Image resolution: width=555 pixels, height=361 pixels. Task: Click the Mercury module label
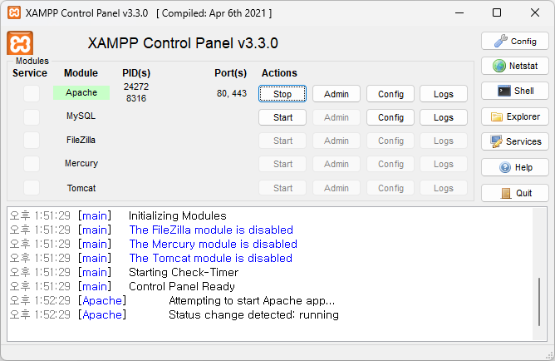[x=81, y=163]
